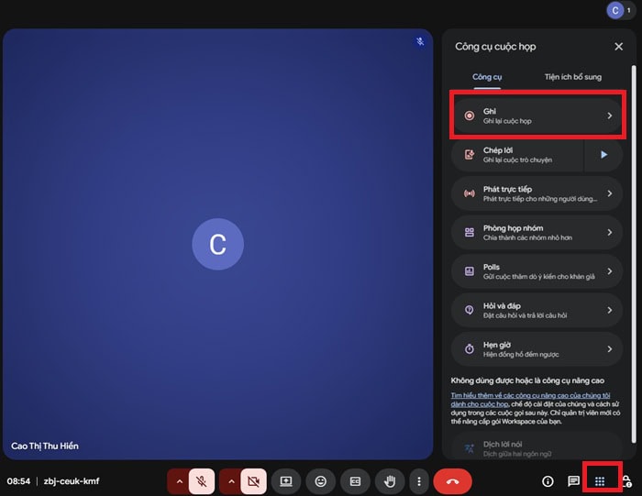Toggle closed captions

pyautogui.click(x=355, y=480)
